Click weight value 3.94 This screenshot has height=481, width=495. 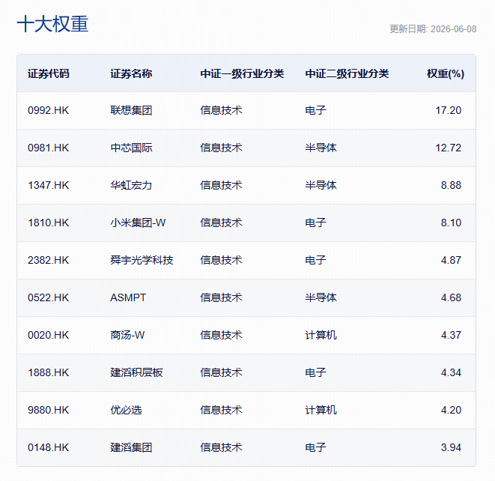451,447
